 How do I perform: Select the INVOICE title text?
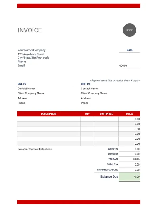click(30, 30)
